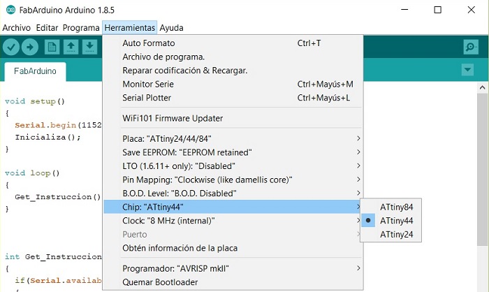Screen dimensions: 489x292
Task: Click the Open sketch up-arrow icon
Action: 71,47
